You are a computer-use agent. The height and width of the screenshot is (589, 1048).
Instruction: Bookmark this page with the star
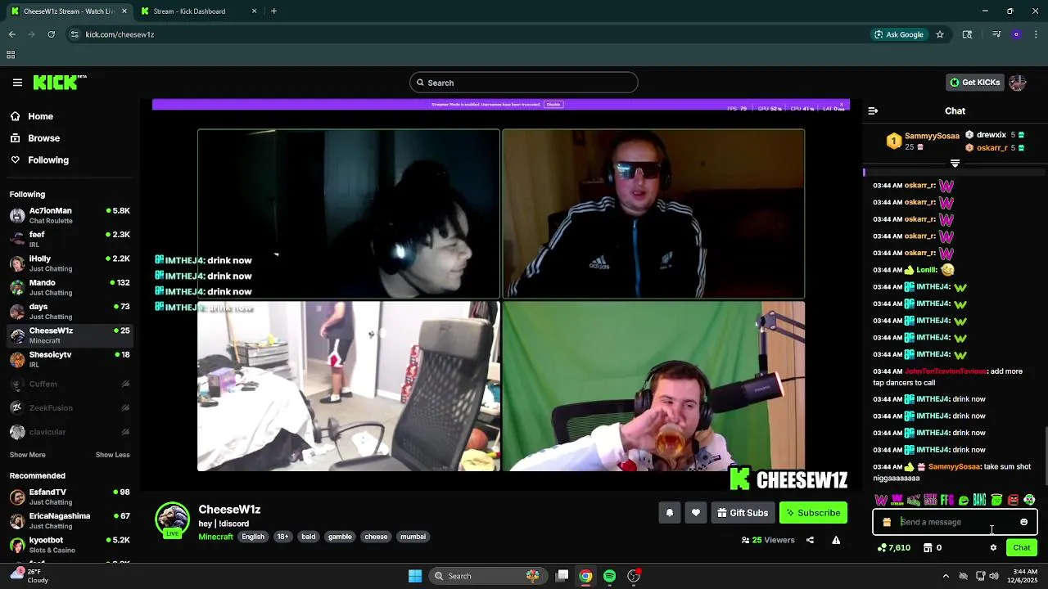point(940,34)
